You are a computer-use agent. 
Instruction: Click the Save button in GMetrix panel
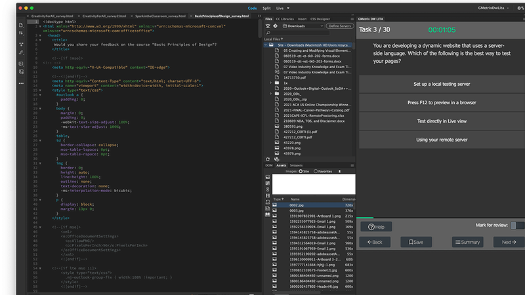coord(416,242)
